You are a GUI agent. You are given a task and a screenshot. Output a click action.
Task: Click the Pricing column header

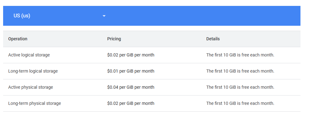114,39
